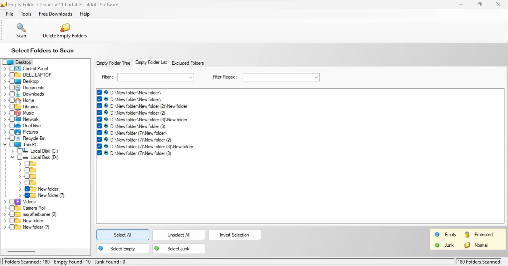Click the Select Junk green dot icon
508x266 pixels.
pos(157,248)
